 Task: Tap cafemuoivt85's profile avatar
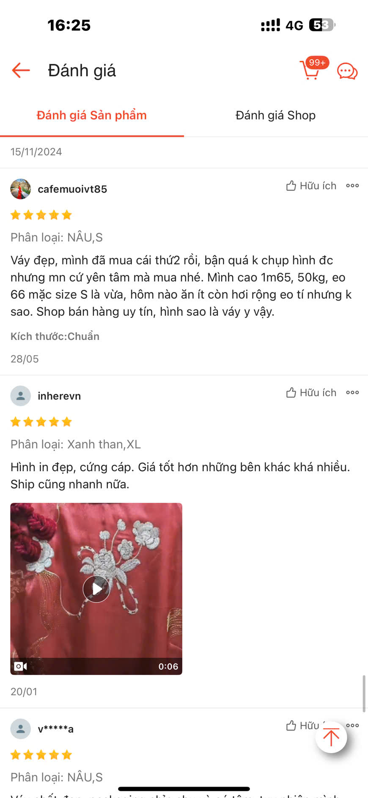tap(20, 189)
